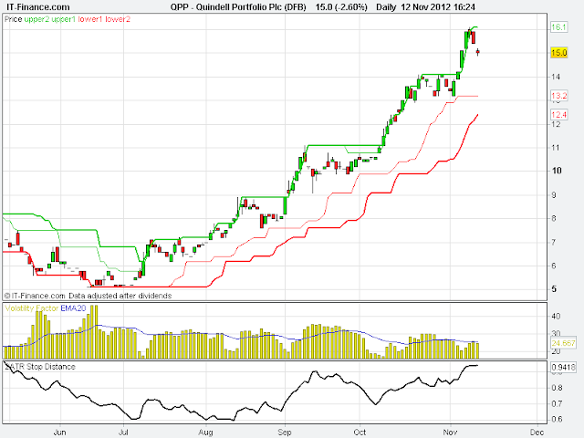584x438 pixels.
Task: Click the yellow 15.0 current price tag
Action: tap(558, 53)
